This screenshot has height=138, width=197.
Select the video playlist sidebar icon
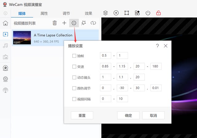tap(6, 34)
